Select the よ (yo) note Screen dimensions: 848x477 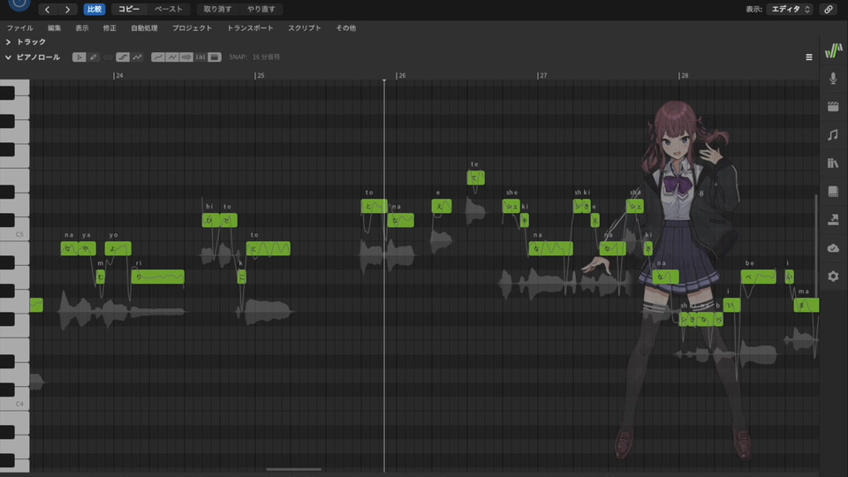pos(117,249)
